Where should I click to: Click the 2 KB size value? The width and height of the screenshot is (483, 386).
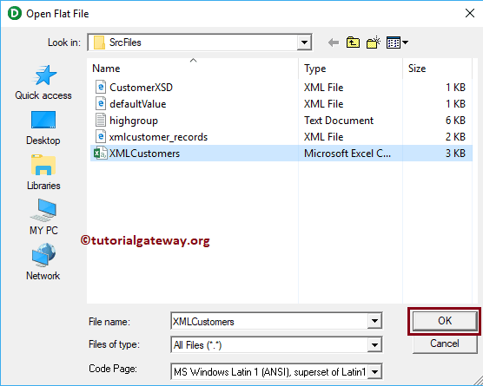[x=455, y=136]
